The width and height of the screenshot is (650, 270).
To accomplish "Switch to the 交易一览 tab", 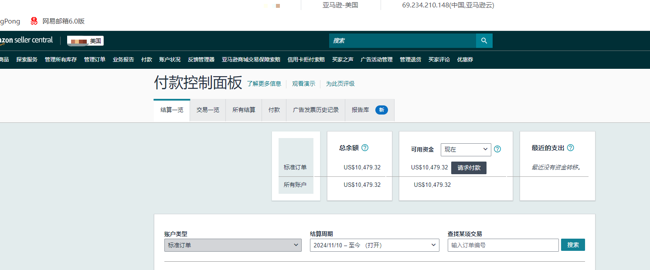I will click(208, 110).
